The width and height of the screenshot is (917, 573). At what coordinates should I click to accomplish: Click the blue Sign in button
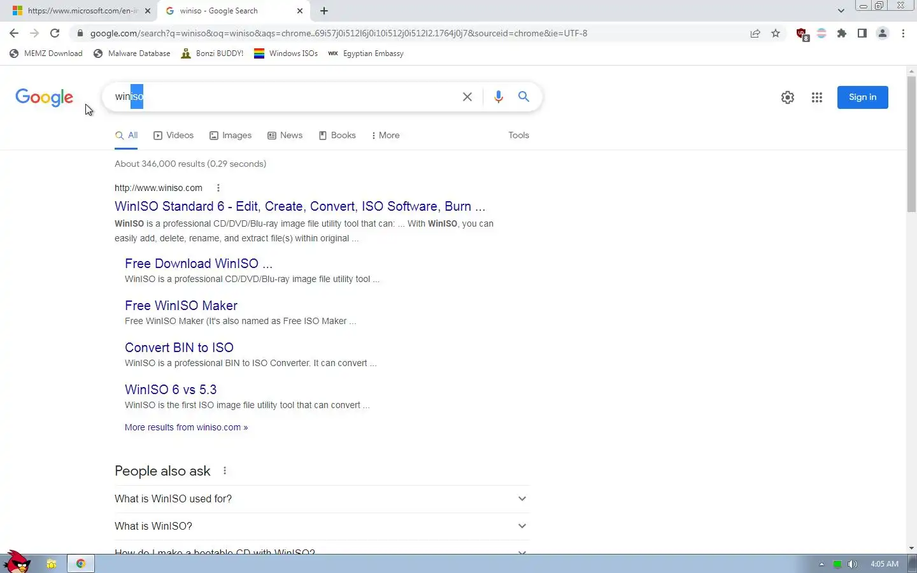click(x=862, y=97)
